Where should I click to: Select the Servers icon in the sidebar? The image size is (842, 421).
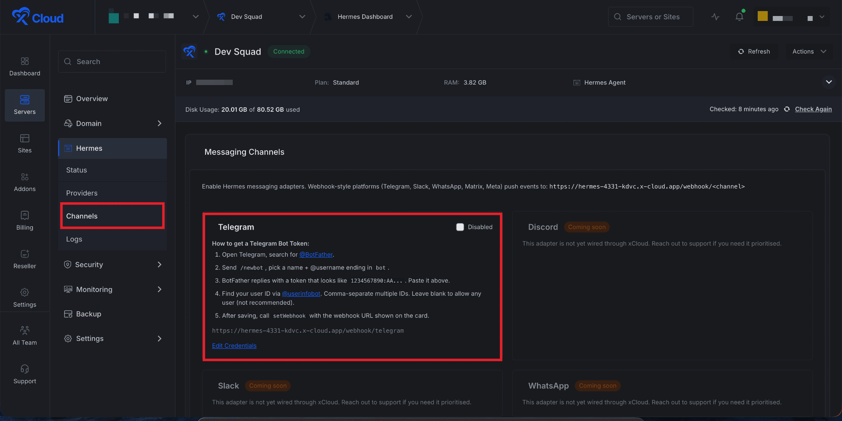point(25,105)
